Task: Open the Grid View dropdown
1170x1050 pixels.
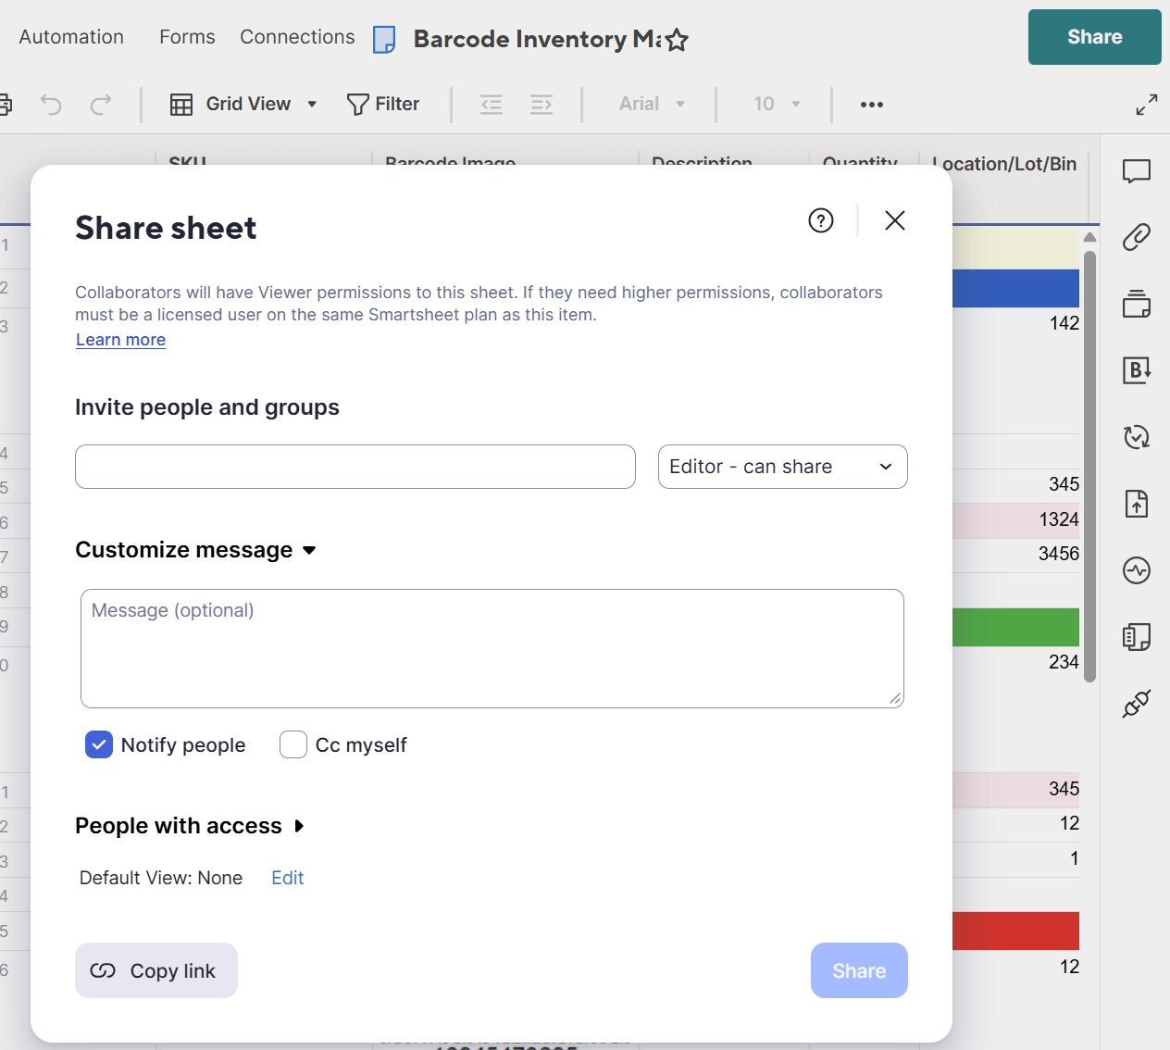Action: [244, 105]
